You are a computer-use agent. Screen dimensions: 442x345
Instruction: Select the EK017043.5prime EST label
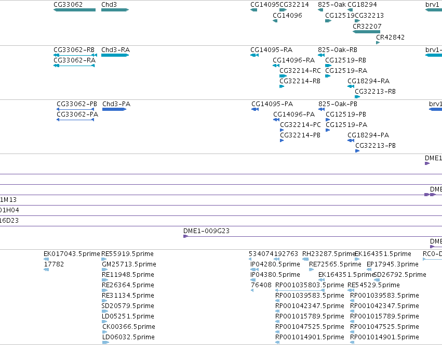pyautogui.click(x=72, y=254)
